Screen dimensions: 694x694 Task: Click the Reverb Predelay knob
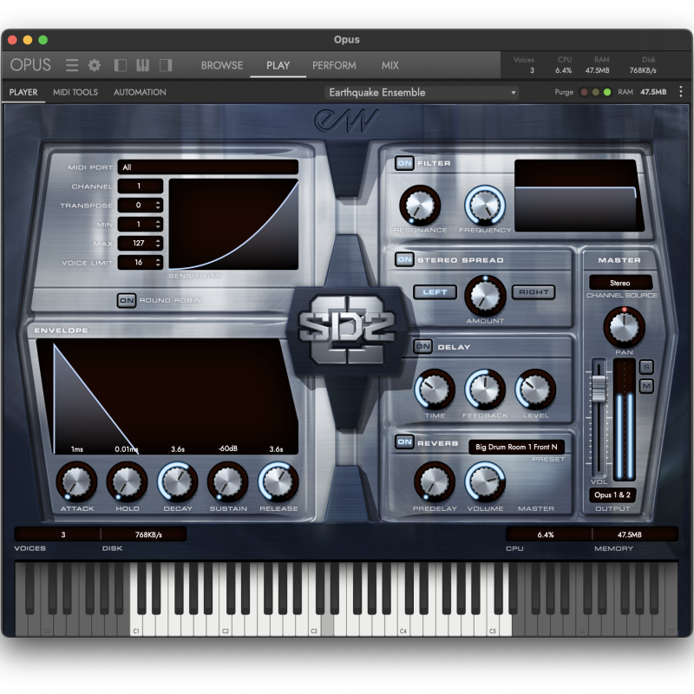(x=435, y=482)
